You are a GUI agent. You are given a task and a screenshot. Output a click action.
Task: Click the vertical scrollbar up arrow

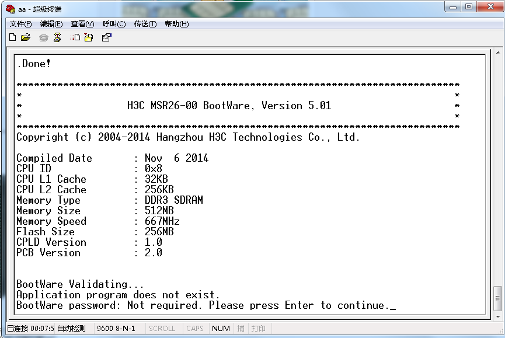(x=497, y=53)
